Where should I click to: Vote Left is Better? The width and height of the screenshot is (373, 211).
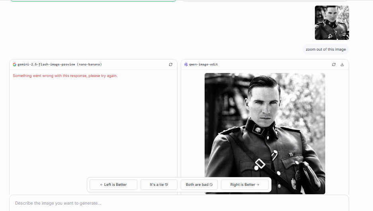pyautogui.click(x=113, y=185)
